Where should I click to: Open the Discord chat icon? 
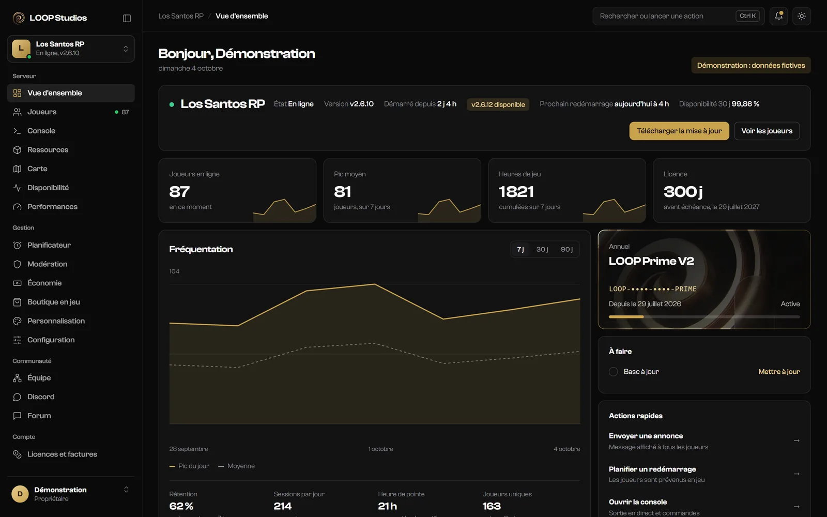tap(17, 397)
